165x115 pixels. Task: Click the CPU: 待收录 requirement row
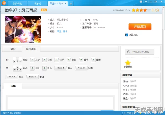pyautogui.click(x=130, y=86)
